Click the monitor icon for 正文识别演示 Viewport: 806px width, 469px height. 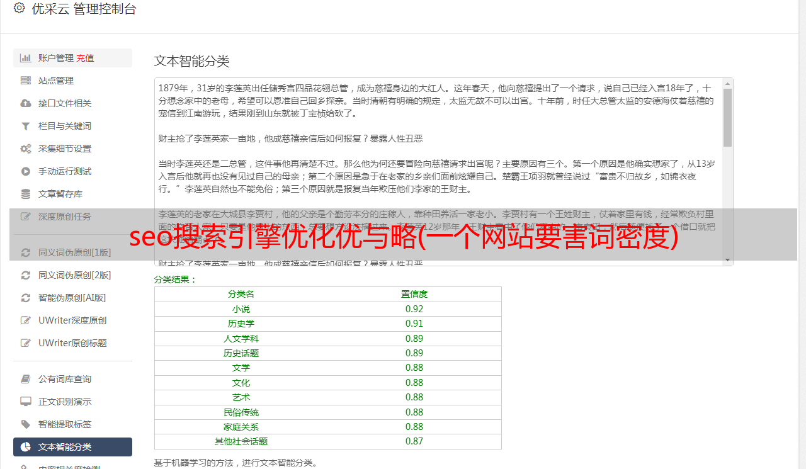(26, 402)
